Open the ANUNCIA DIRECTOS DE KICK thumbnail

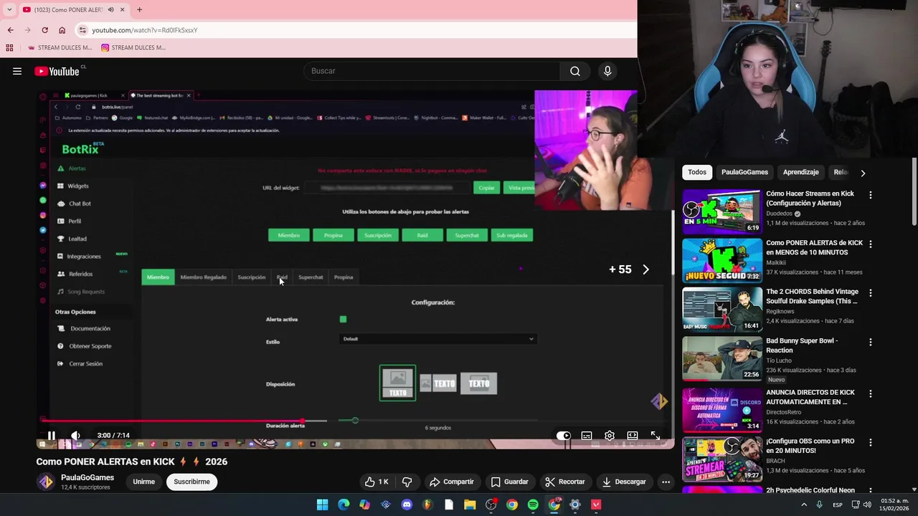[x=721, y=409]
